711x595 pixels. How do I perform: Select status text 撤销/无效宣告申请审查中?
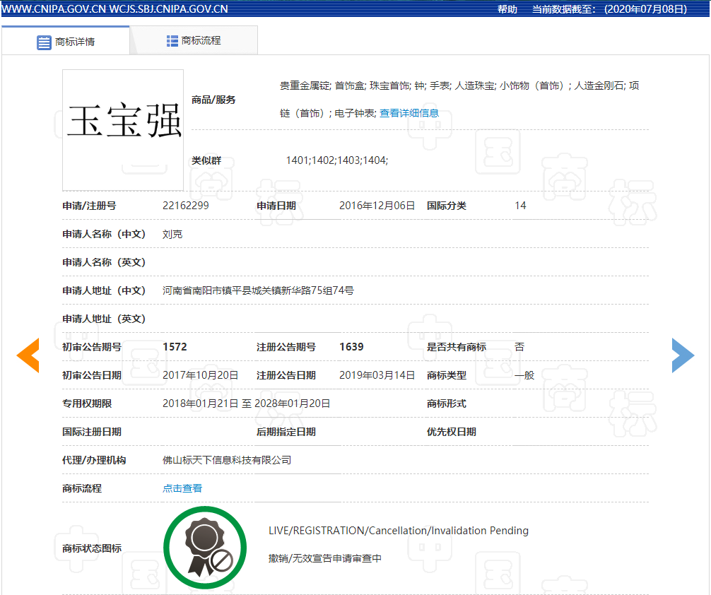(324, 558)
